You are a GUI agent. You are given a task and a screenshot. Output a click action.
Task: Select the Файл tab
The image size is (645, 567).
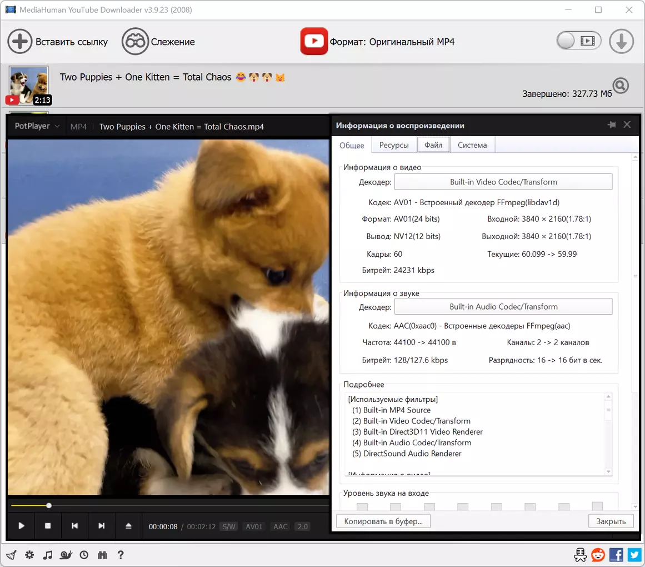pos(433,145)
